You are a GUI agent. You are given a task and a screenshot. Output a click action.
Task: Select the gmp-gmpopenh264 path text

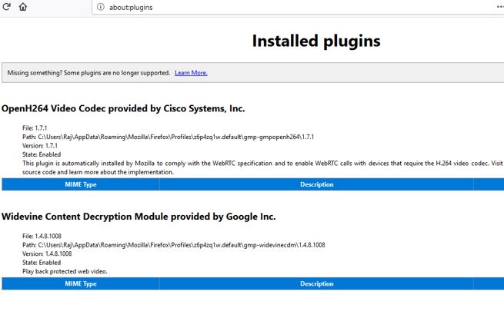point(168,137)
